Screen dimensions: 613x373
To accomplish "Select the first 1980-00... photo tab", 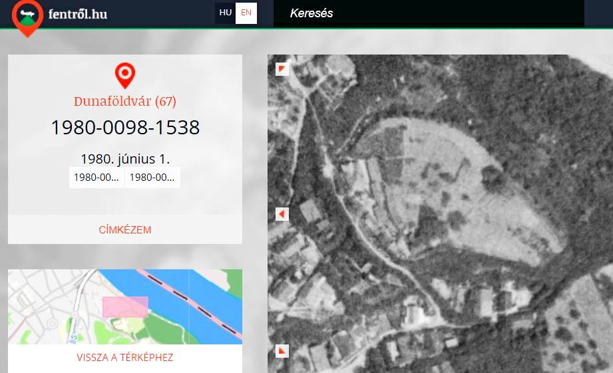I will click(97, 178).
